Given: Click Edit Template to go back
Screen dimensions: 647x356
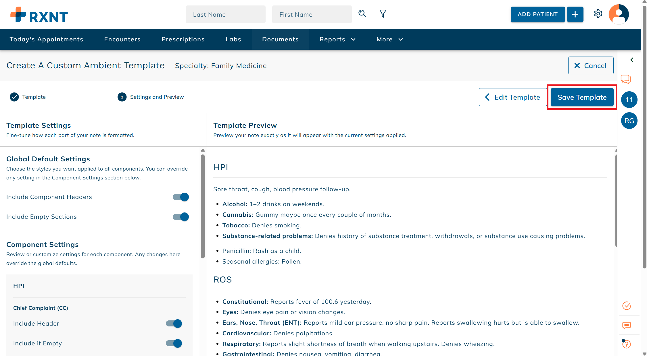Looking at the screenshot, I should (x=513, y=97).
